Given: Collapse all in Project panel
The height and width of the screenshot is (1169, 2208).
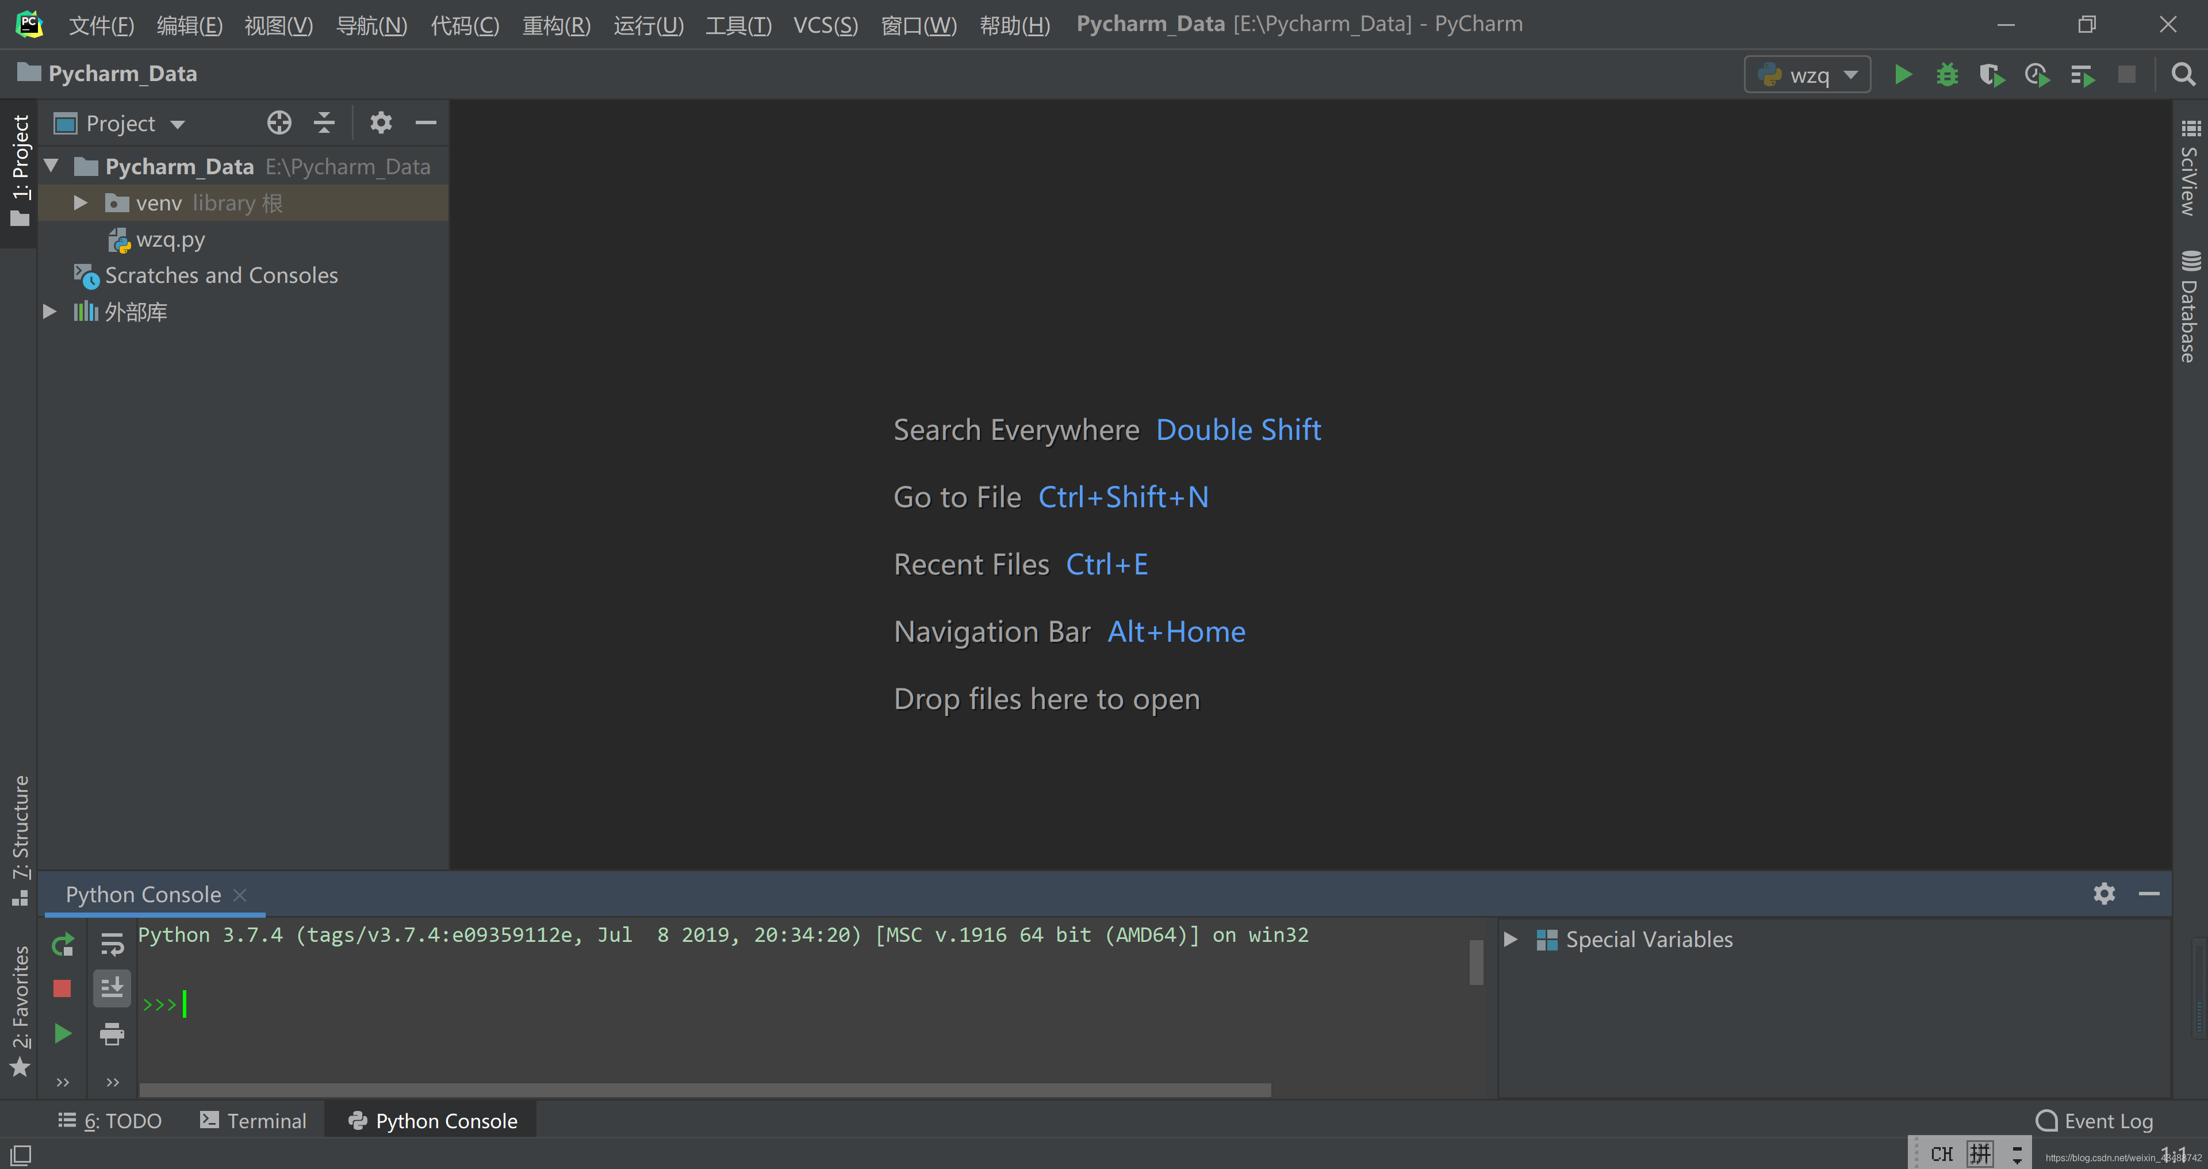Looking at the screenshot, I should pos(324,122).
